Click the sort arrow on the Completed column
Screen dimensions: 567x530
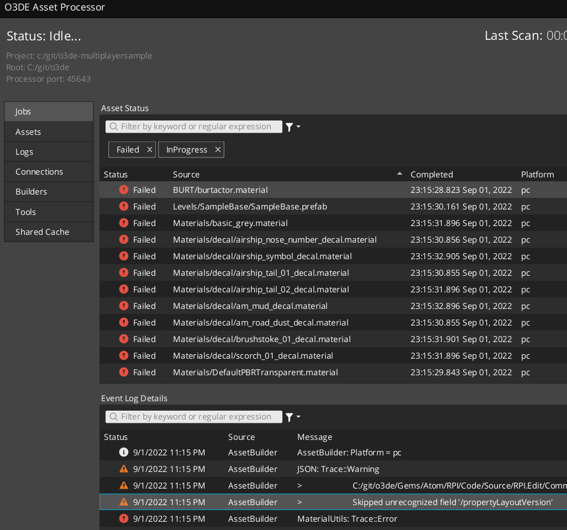[x=400, y=173]
